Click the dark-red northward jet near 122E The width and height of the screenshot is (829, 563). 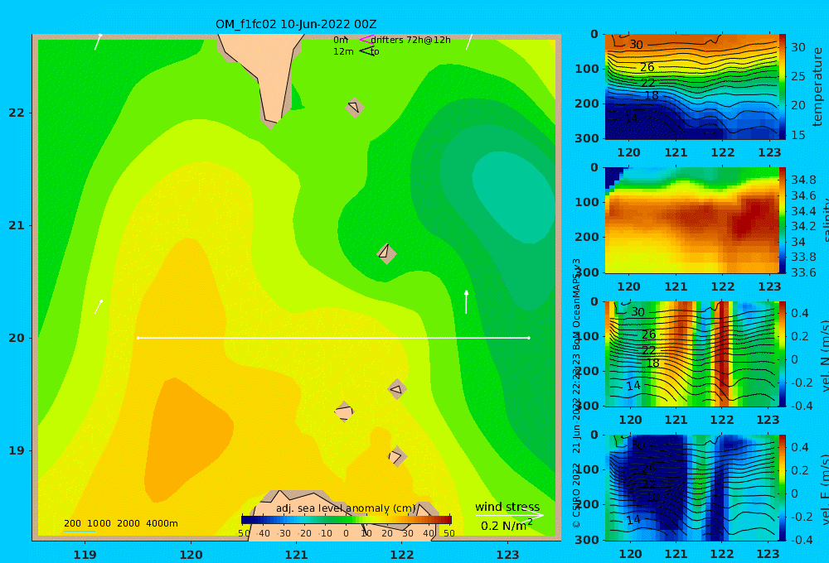click(x=722, y=354)
